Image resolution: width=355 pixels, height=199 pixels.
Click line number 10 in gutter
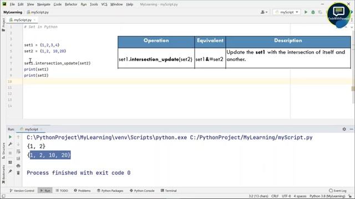pyautogui.click(x=10, y=81)
